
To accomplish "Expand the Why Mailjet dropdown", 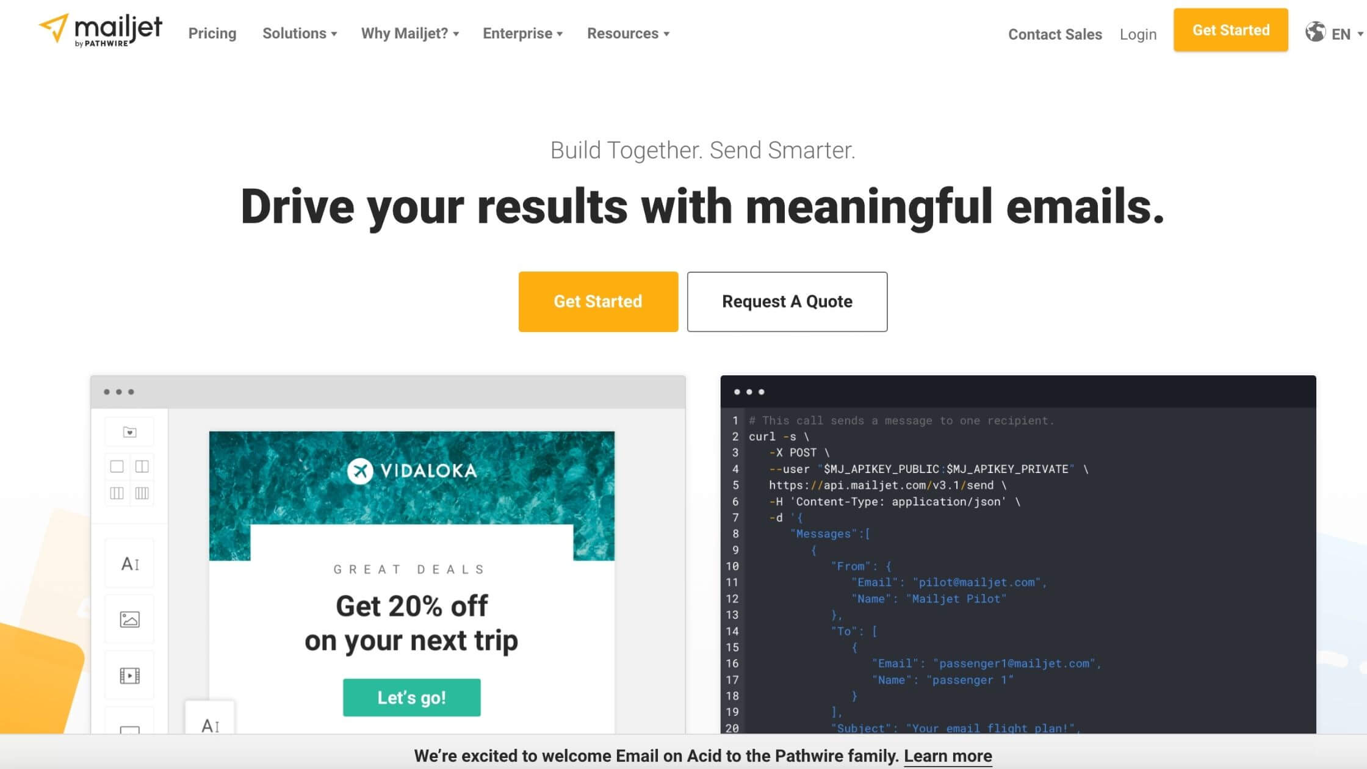I will click(x=410, y=33).
